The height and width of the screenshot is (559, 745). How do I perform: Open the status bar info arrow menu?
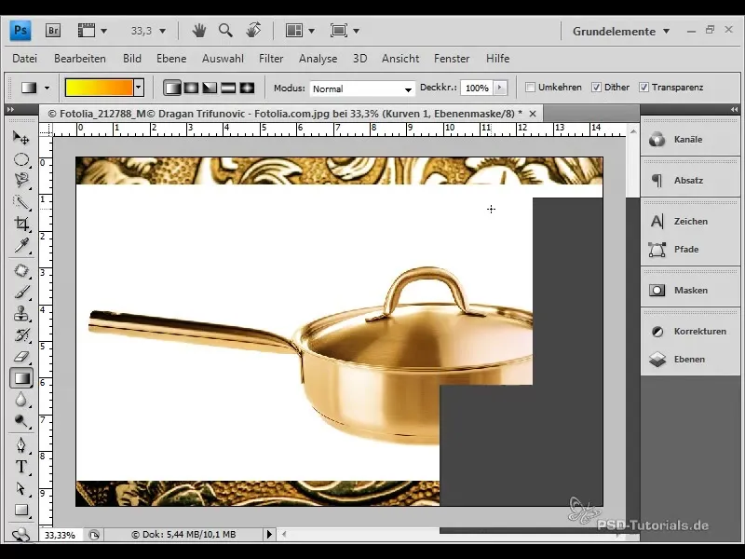[x=269, y=534]
